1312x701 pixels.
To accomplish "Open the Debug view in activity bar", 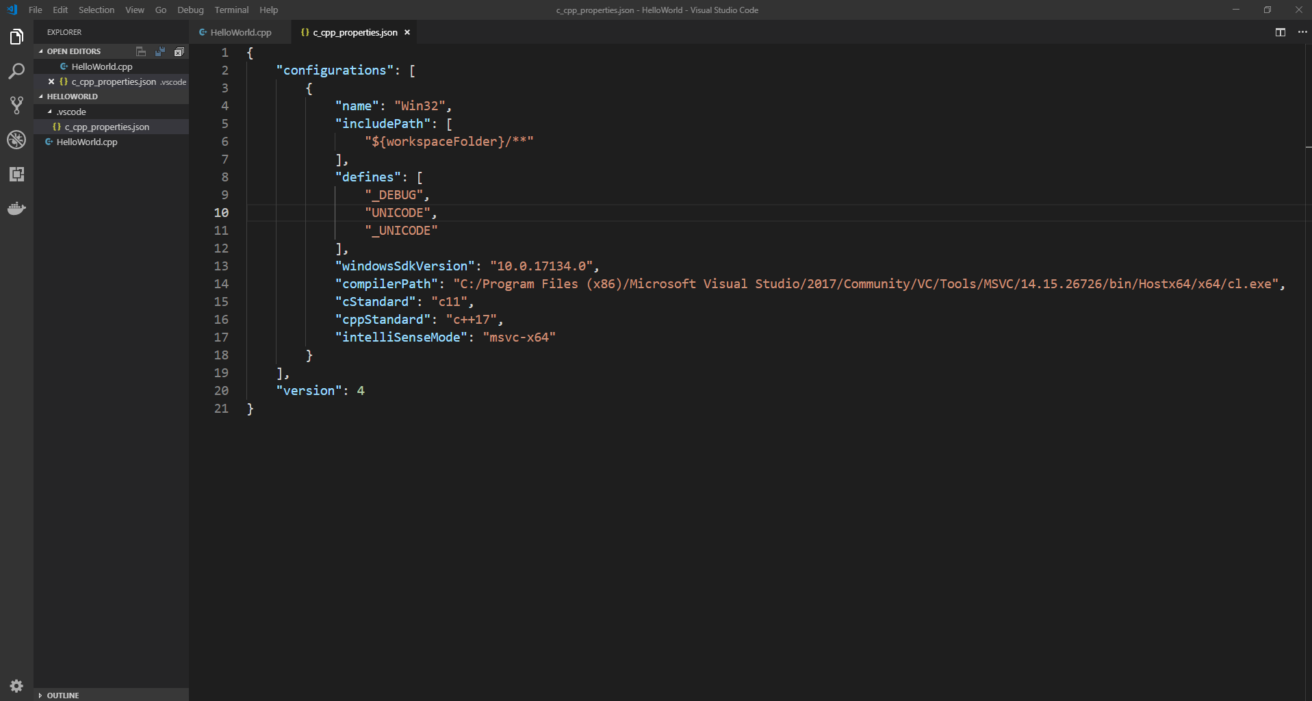I will 16,140.
